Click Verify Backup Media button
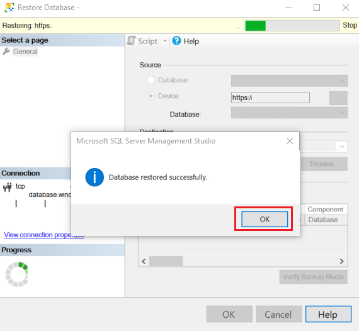This screenshot has height=331, width=359. [313, 277]
